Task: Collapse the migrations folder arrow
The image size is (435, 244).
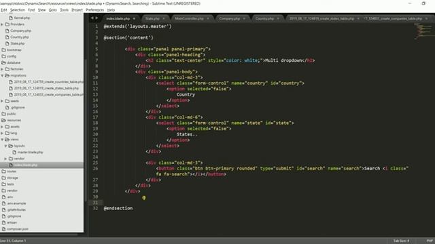Action: pyautogui.click(x=2, y=75)
